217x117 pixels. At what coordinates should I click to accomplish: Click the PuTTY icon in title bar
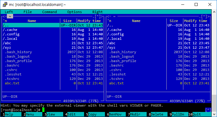tap(5, 4)
